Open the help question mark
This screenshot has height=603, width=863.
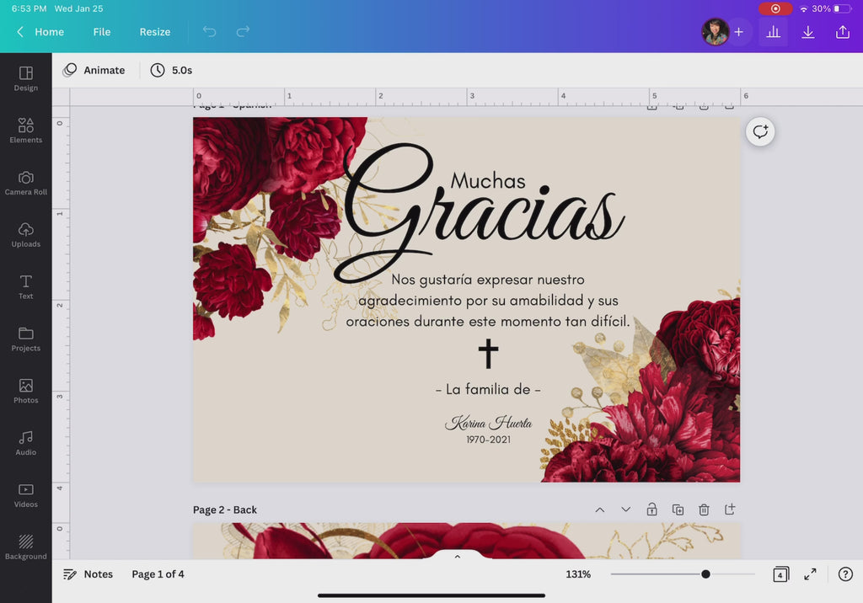845,574
